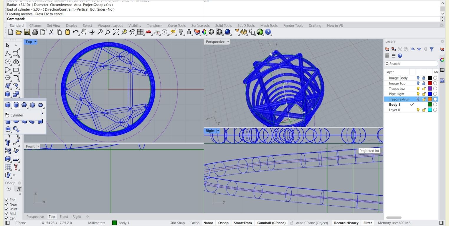Select the Polyline tool in sidebar
Screen dimensions: 449x226
[8, 54]
